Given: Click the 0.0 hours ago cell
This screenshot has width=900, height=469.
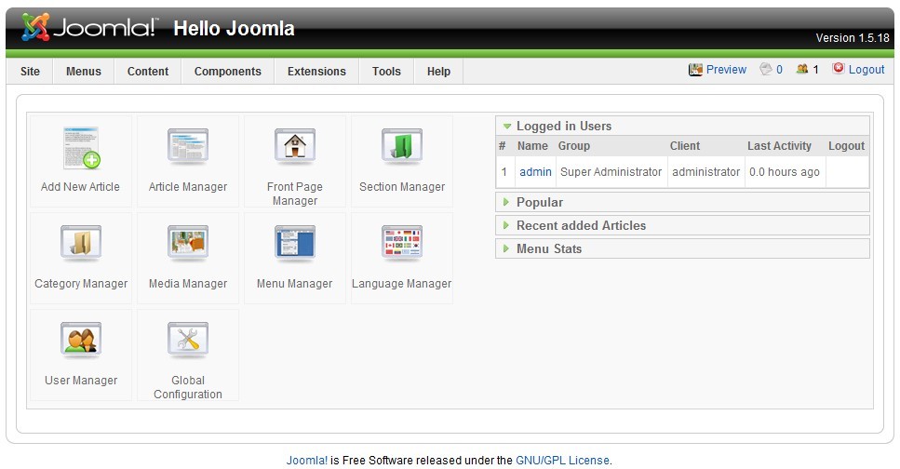Looking at the screenshot, I should (784, 171).
